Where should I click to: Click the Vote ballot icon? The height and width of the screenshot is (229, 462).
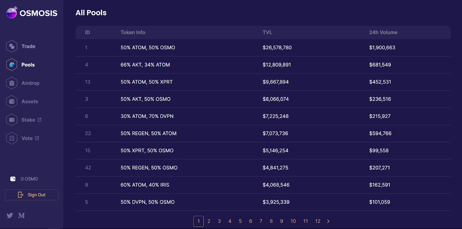coord(12,138)
